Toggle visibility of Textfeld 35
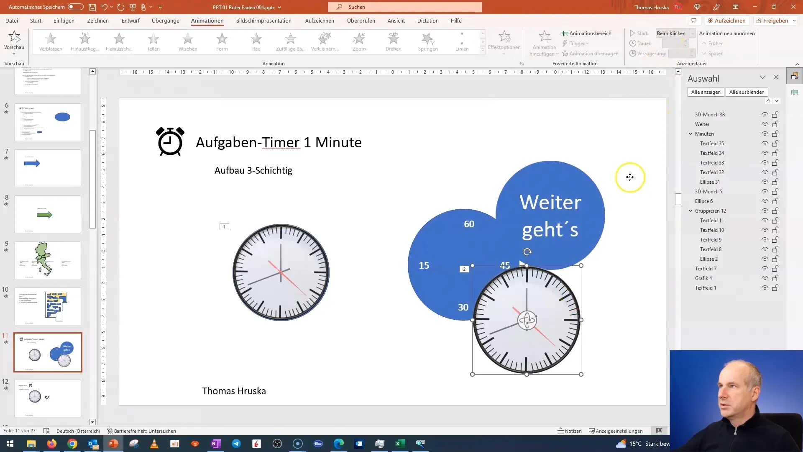 765,144
